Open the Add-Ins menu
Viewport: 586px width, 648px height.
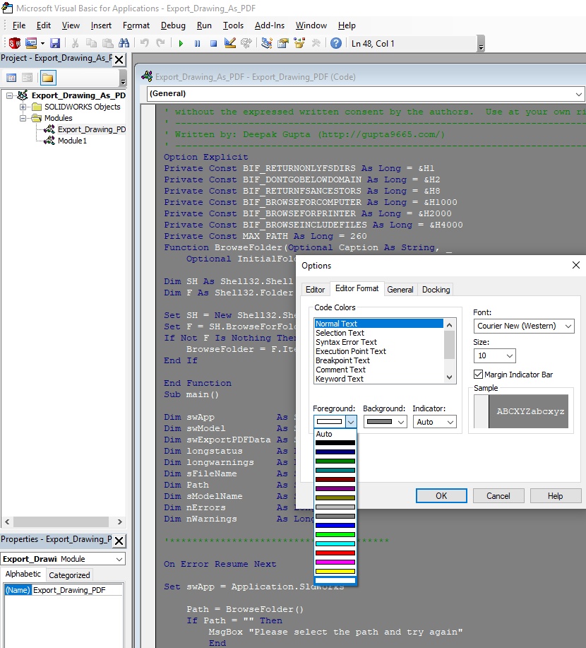pos(270,25)
